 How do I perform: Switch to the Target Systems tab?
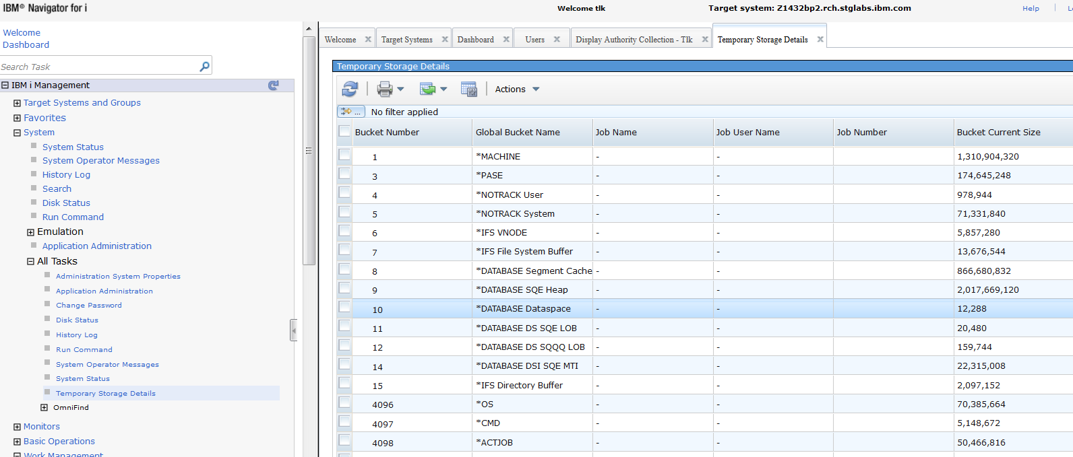click(x=407, y=40)
